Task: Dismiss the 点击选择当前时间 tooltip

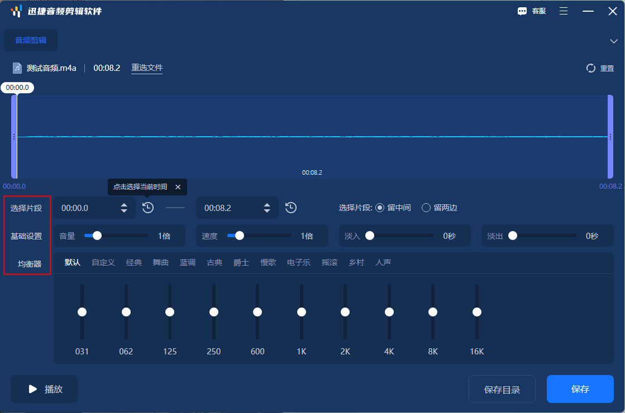Action: coord(178,187)
